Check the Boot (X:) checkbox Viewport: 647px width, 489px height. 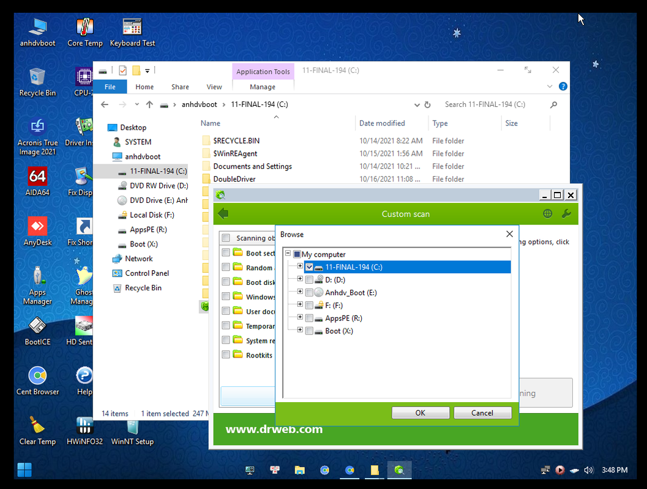tap(310, 331)
